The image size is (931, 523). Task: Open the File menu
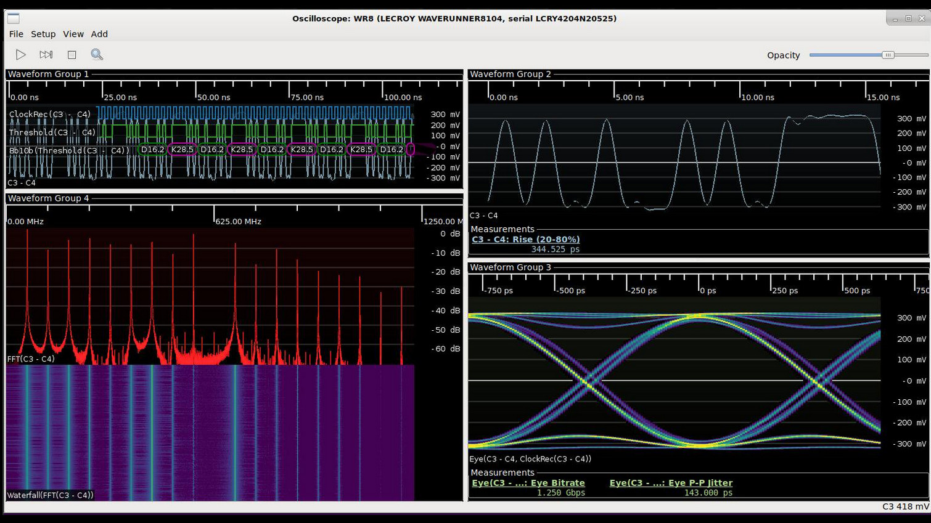[x=16, y=34]
